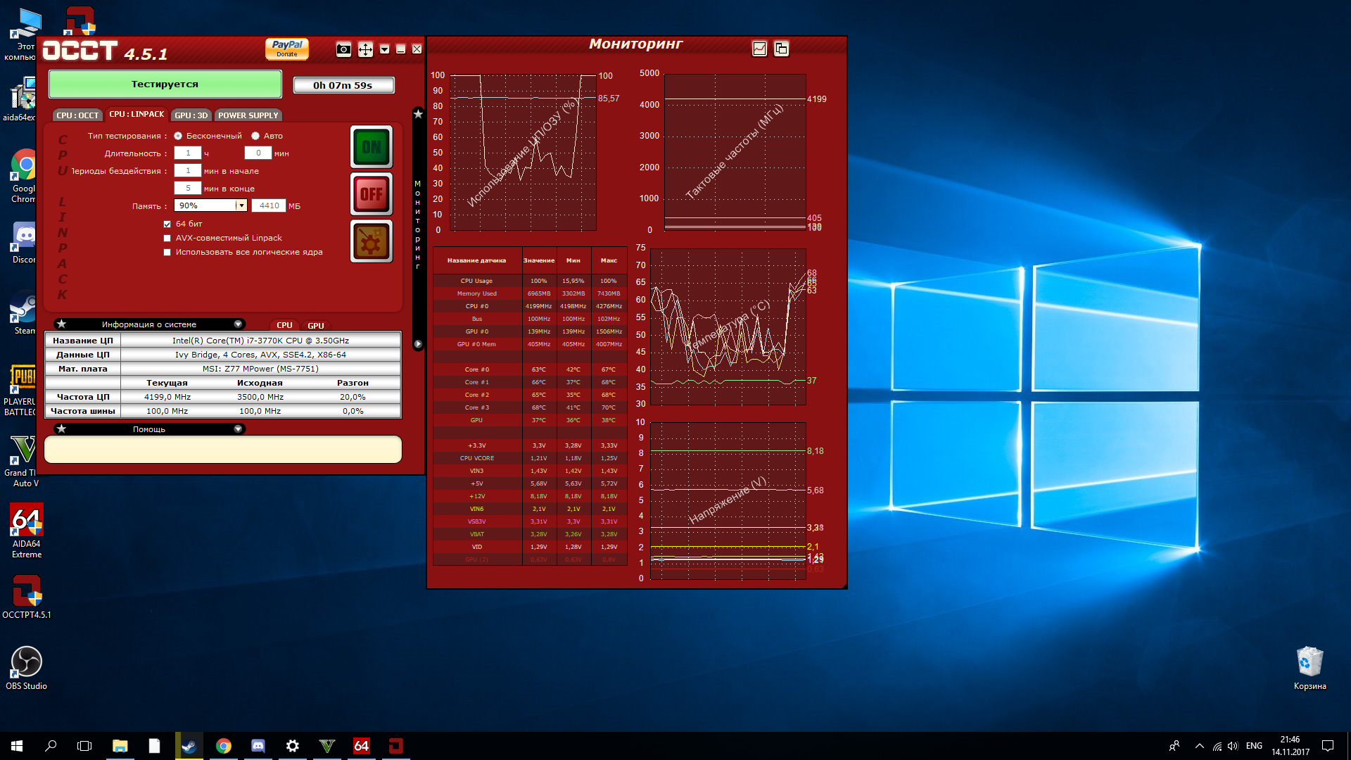Enable AVX-совместимый Linpack checkbox

pos(167,239)
